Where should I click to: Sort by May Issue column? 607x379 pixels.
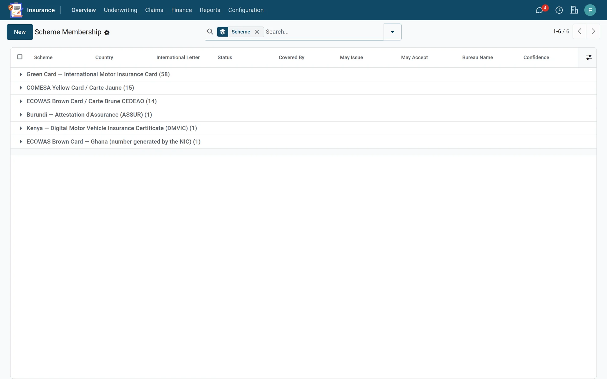pos(351,57)
